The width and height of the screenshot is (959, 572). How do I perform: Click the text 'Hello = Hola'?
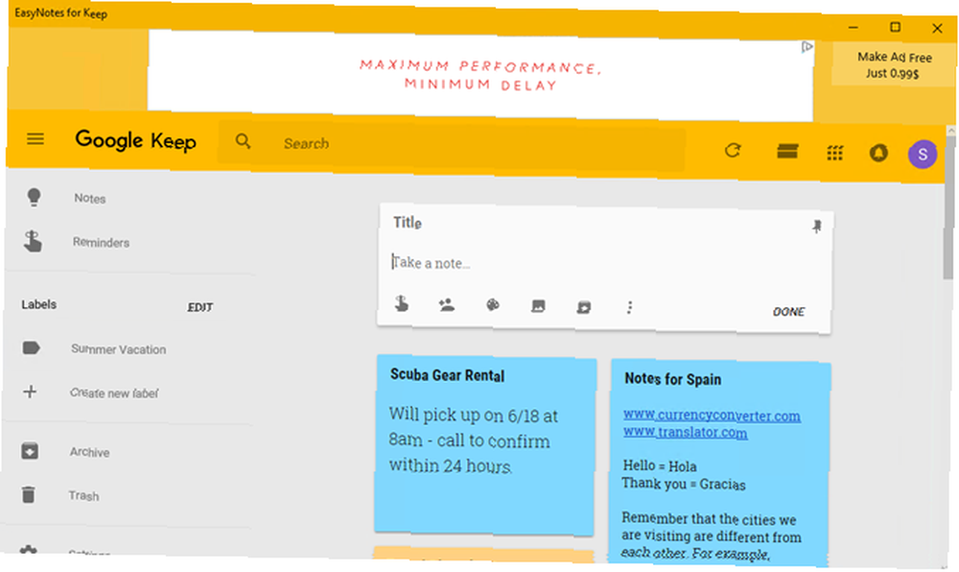pyautogui.click(x=660, y=465)
